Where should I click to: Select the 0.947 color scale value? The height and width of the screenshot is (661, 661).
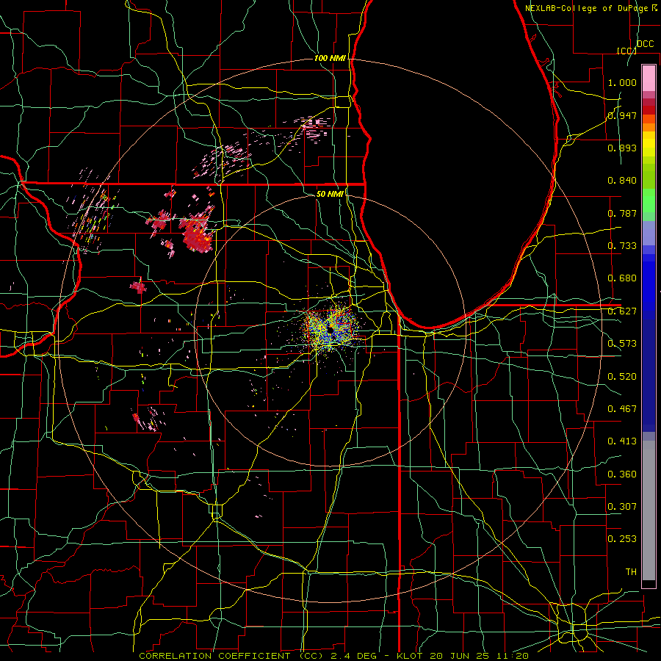(622, 115)
